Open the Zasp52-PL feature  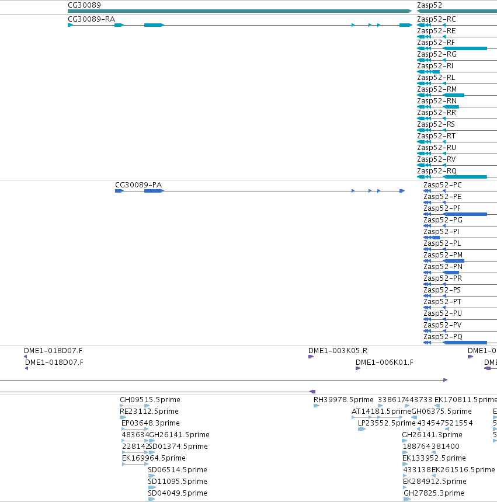click(442, 243)
